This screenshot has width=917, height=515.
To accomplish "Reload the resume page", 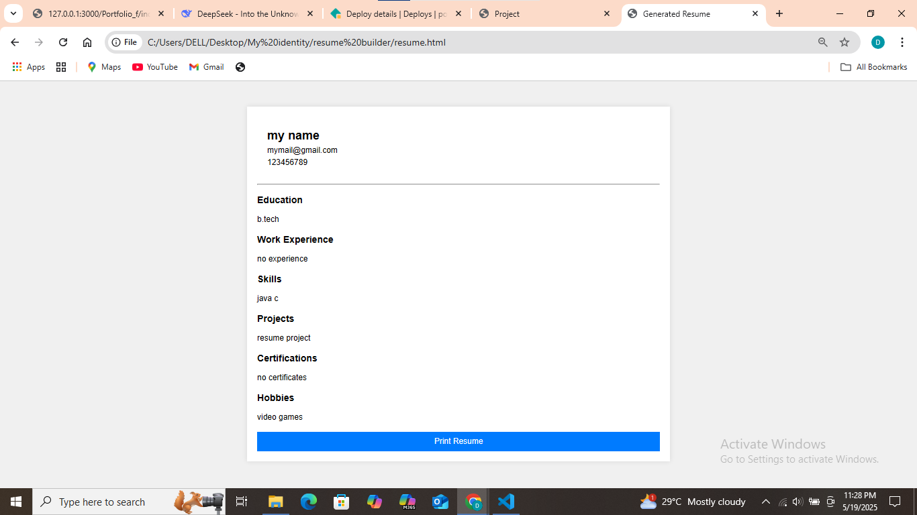I will click(63, 42).
